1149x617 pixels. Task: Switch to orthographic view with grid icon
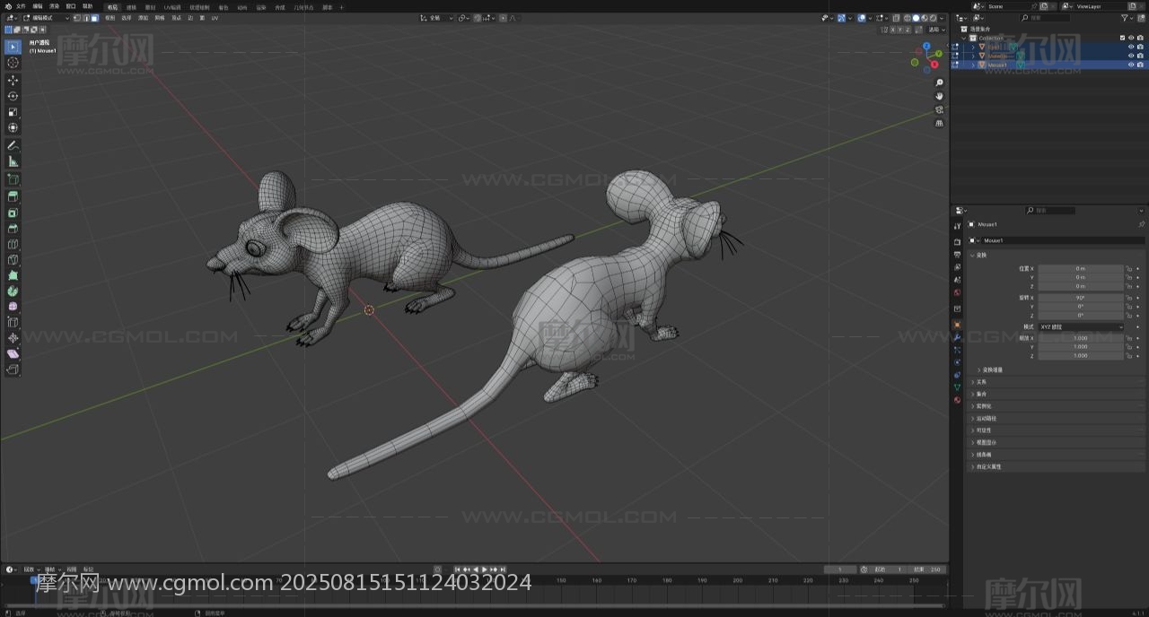940,124
